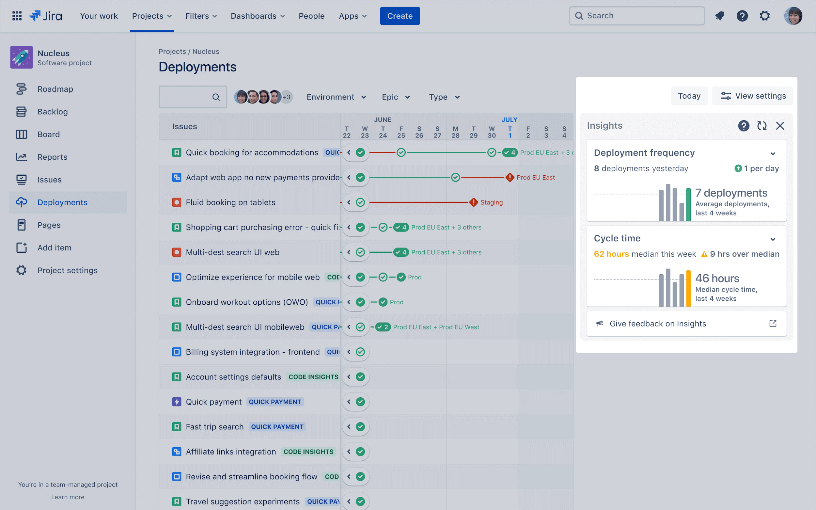The height and width of the screenshot is (510, 816).
Task: Open the settings gear in top bar
Action: point(764,16)
